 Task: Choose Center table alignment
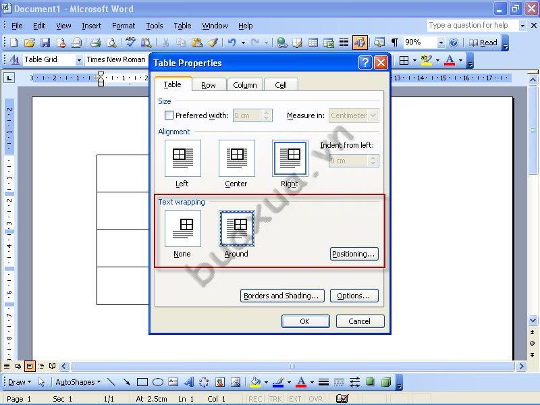pos(237,159)
